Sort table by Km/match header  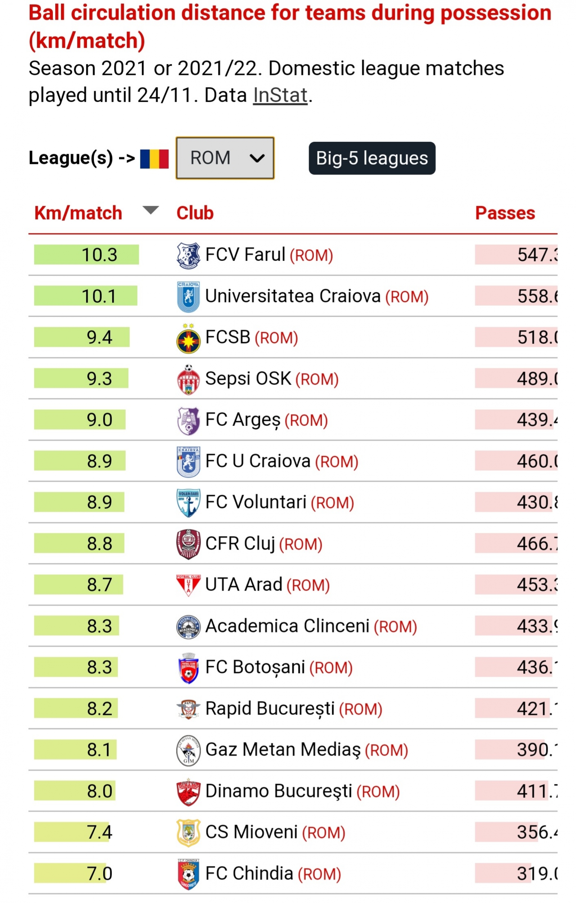click(78, 213)
